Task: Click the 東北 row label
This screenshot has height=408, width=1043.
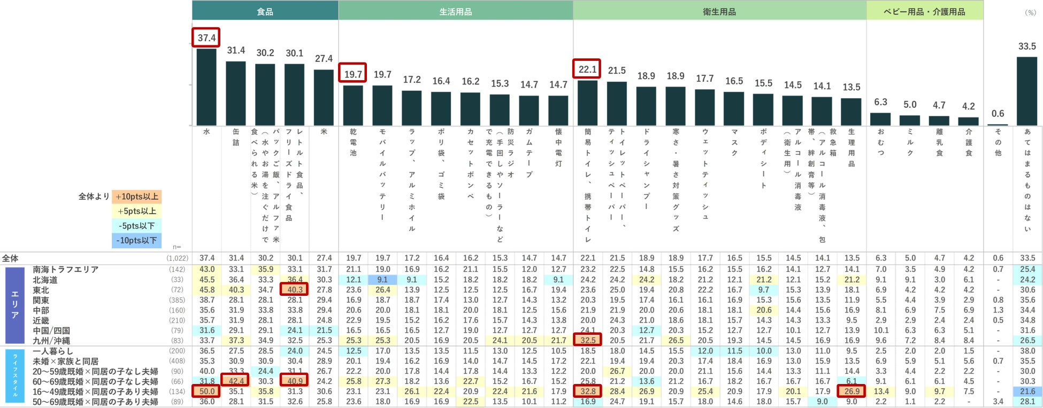Action: point(41,290)
